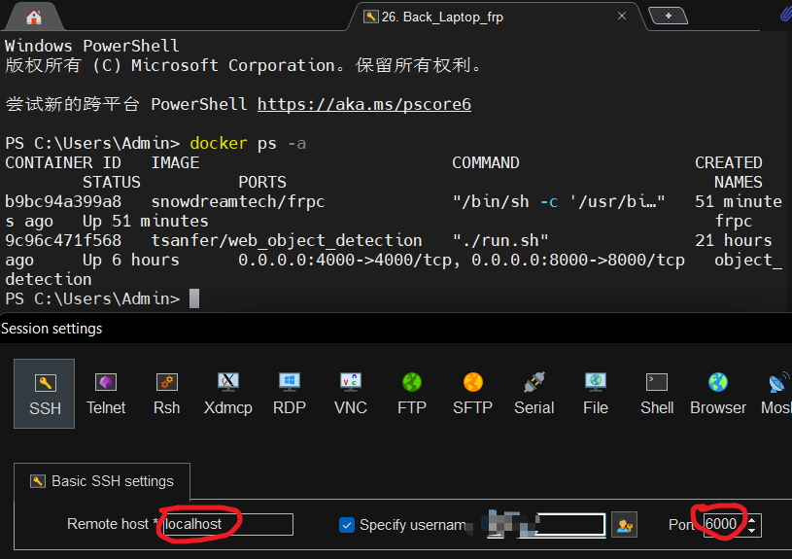The image size is (792, 559).
Task: Open the home tab icon
Action: click(x=34, y=17)
